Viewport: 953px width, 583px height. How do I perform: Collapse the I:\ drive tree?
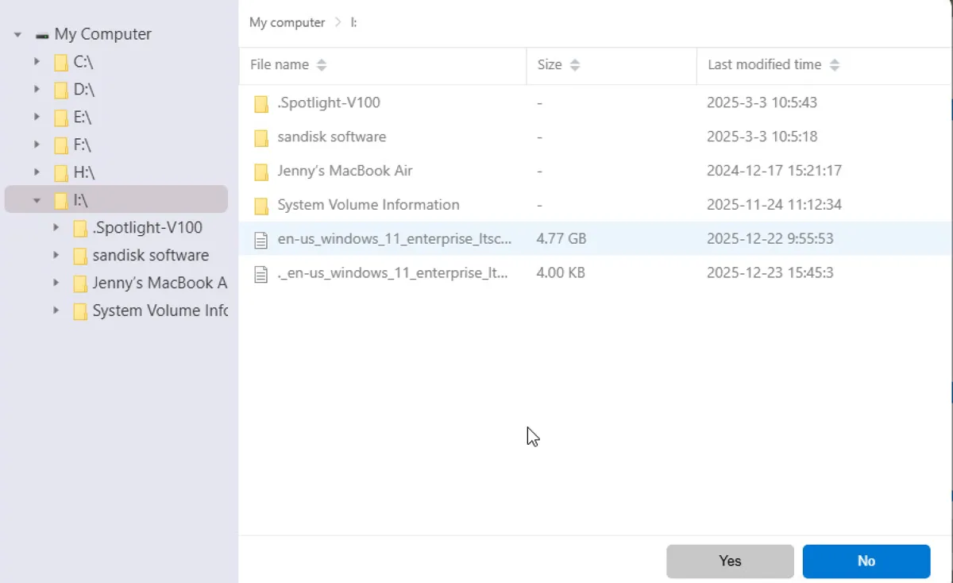tap(36, 200)
